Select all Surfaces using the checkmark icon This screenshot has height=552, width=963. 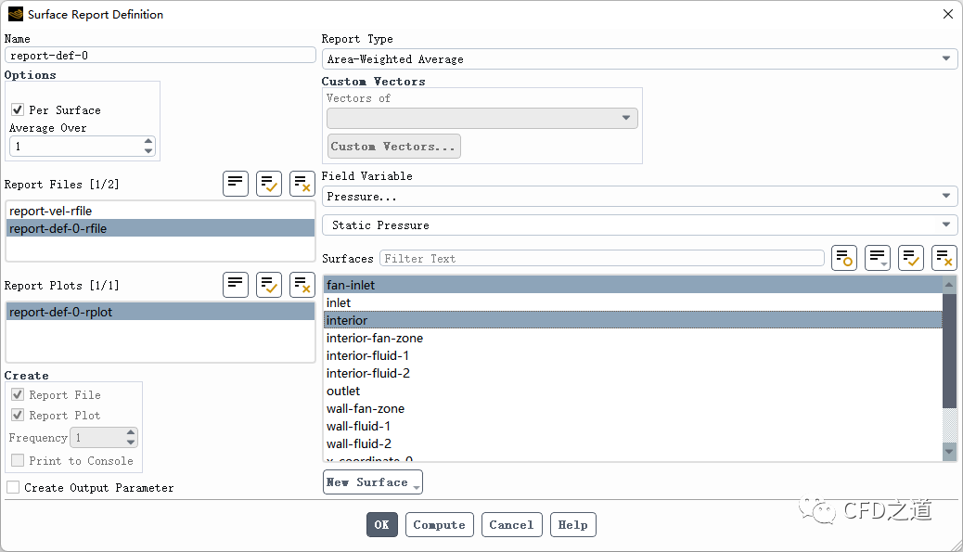click(x=911, y=258)
